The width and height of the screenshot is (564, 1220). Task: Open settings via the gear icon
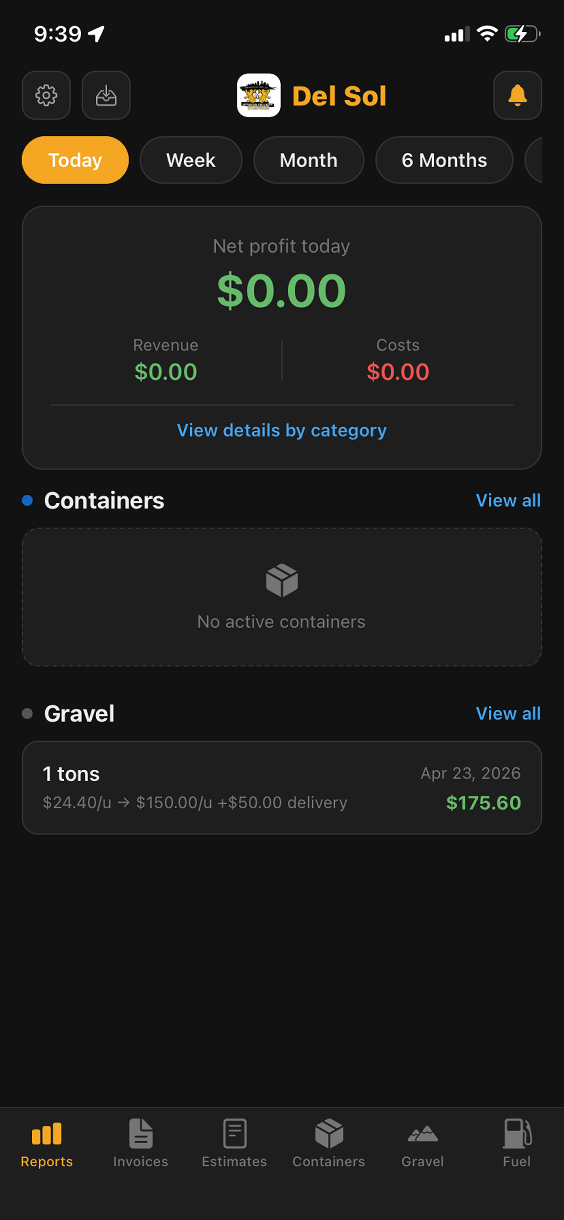[x=46, y=96]
